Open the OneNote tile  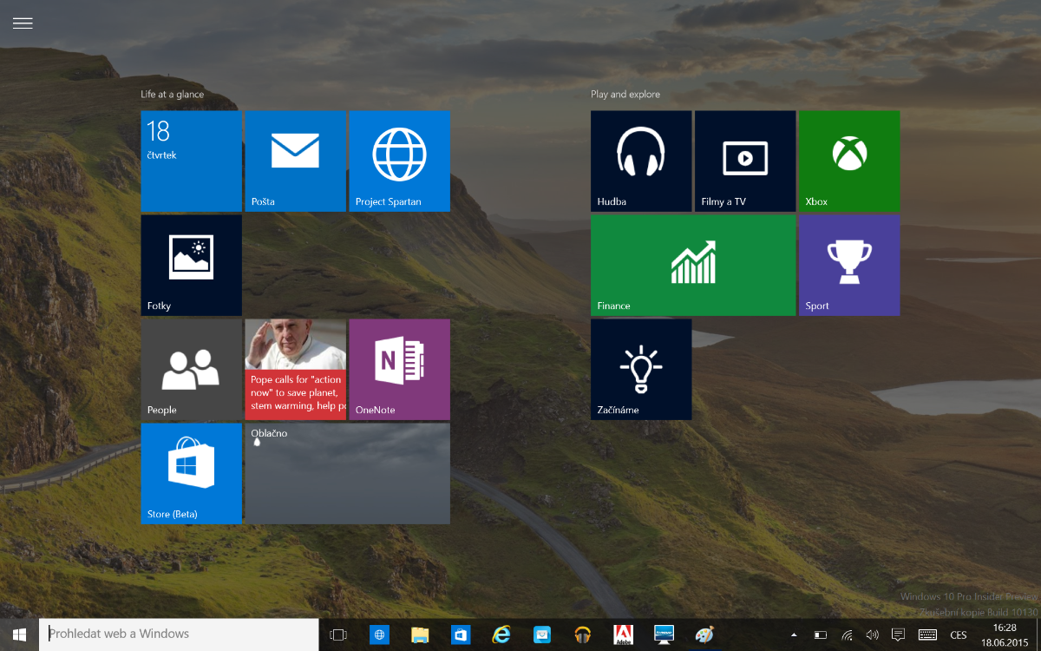pyautogui.click(x=399, y=369)
